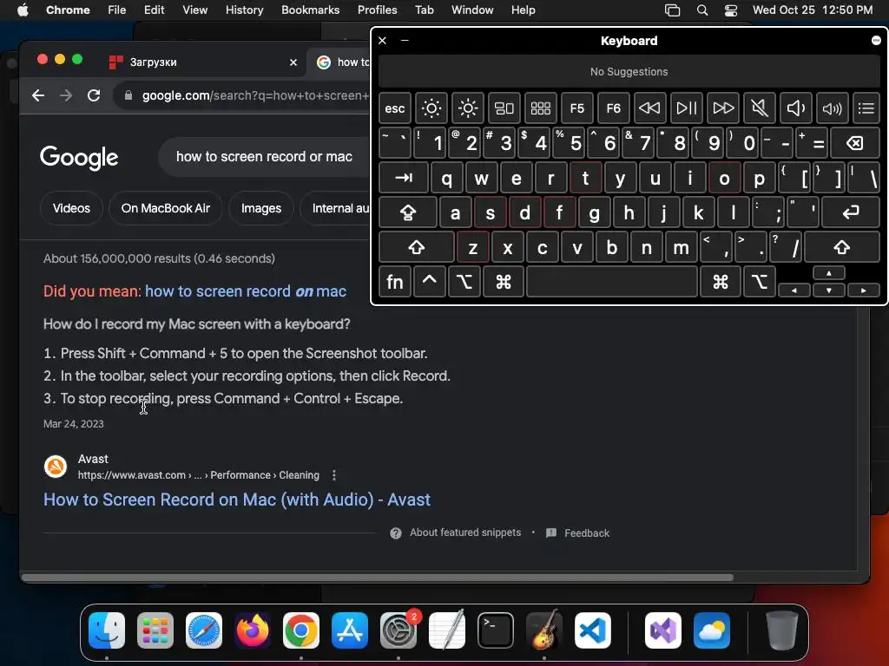The height and width of the screenshot is (666, 889).
Task: Click the esc key on virtual keyboard
Action: pyautogui.click(x=395, y=108)
